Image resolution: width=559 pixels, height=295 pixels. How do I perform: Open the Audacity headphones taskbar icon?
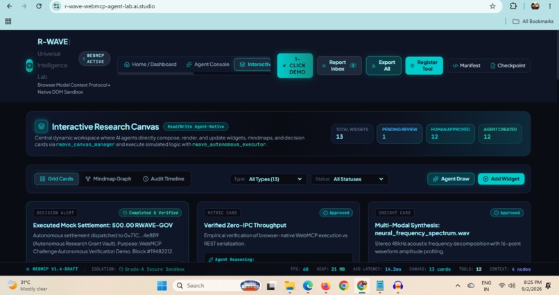pyautogui.click(x=398, y=286)
